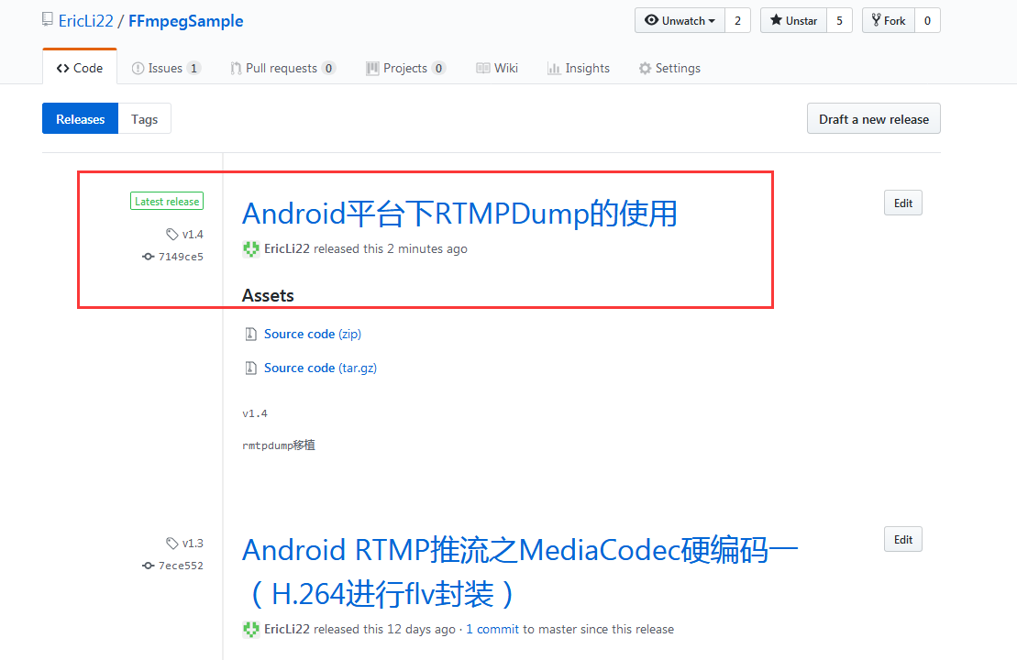Open the EricLi22 owner link
The width and height of the screenshot is (1017, 660).
tap(85, 21)
